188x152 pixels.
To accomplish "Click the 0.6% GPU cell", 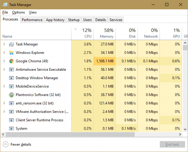I will 171,61.
